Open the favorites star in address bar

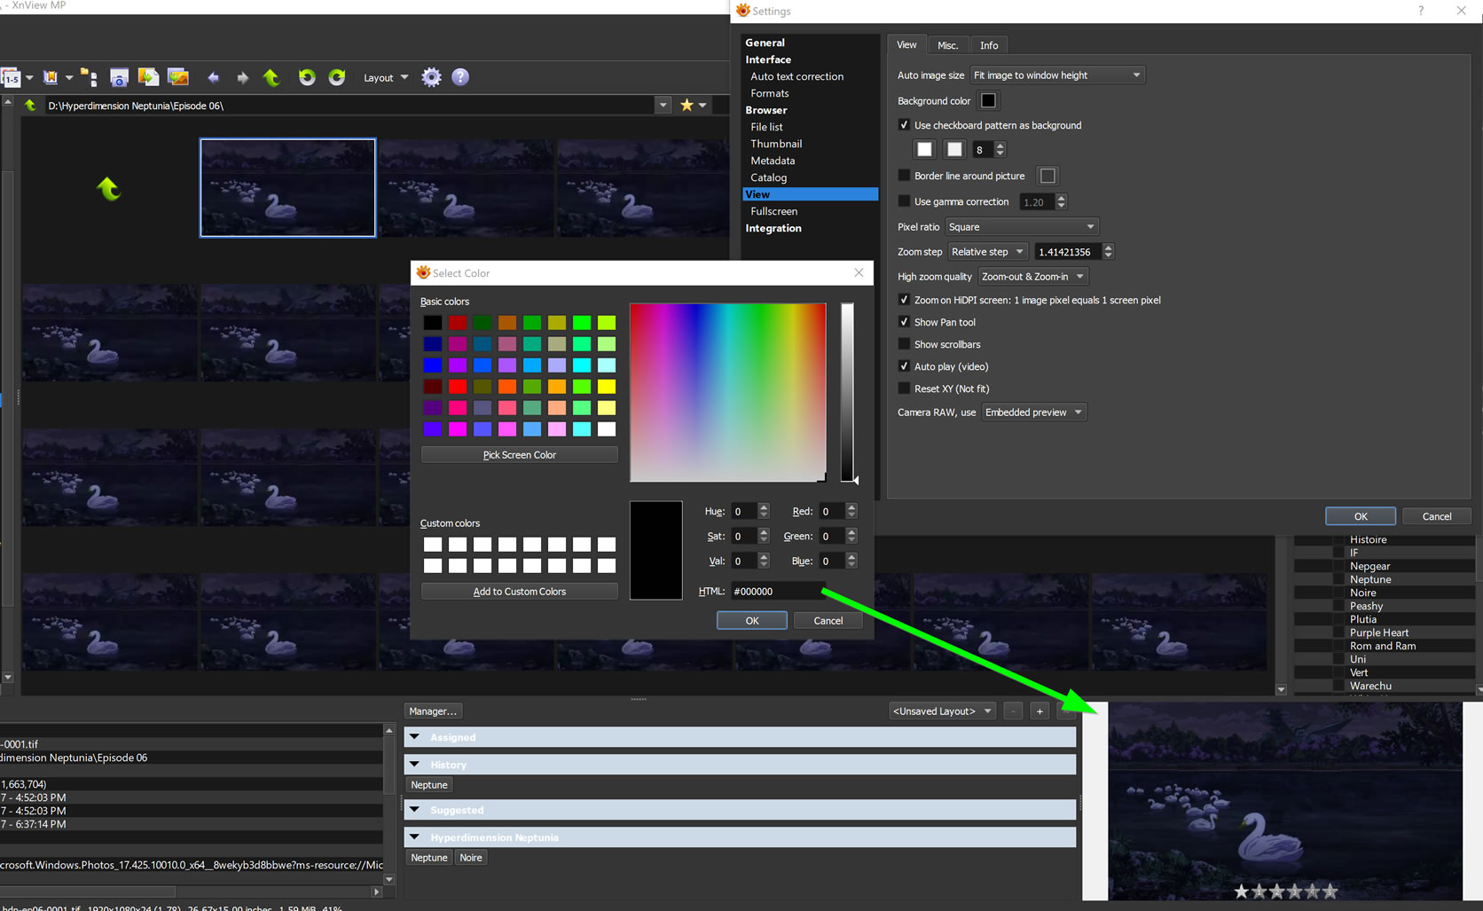click(687, 106)
